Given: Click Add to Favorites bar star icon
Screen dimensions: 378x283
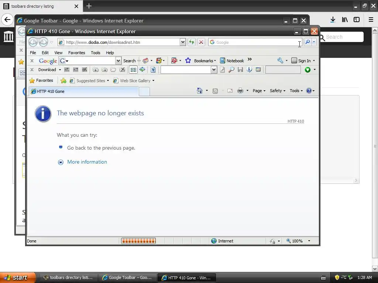Looking at the screenshot, I should pyautogui.click(x=63, y=81).
